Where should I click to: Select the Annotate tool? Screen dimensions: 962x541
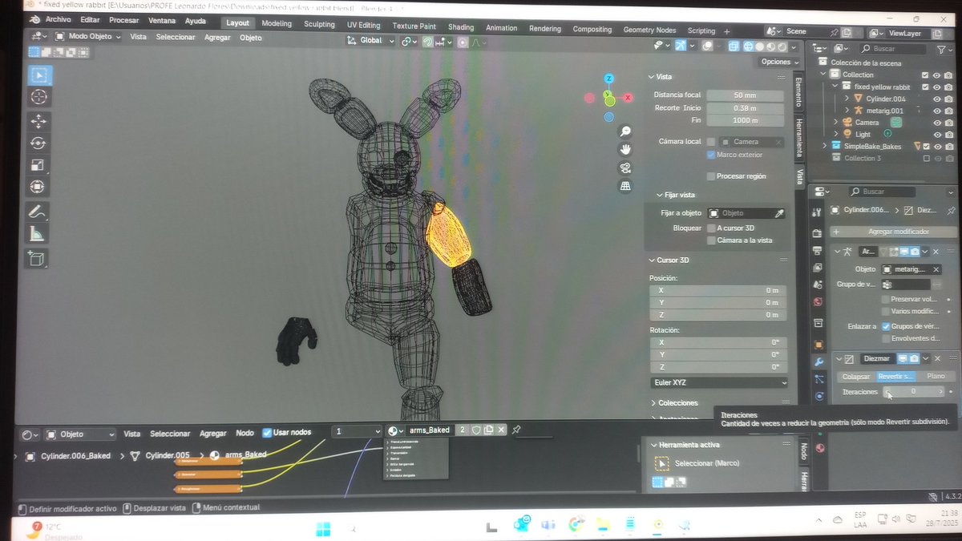pyautogui.click(x=38, y=212)
